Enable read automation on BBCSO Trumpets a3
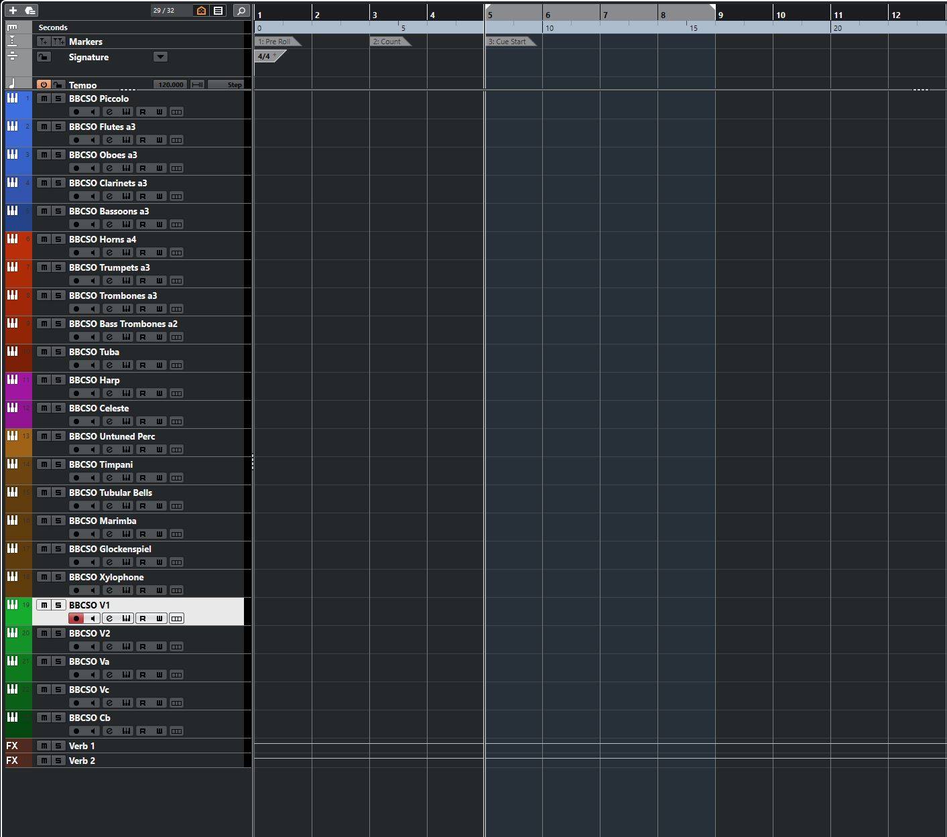 click(143, 281)
